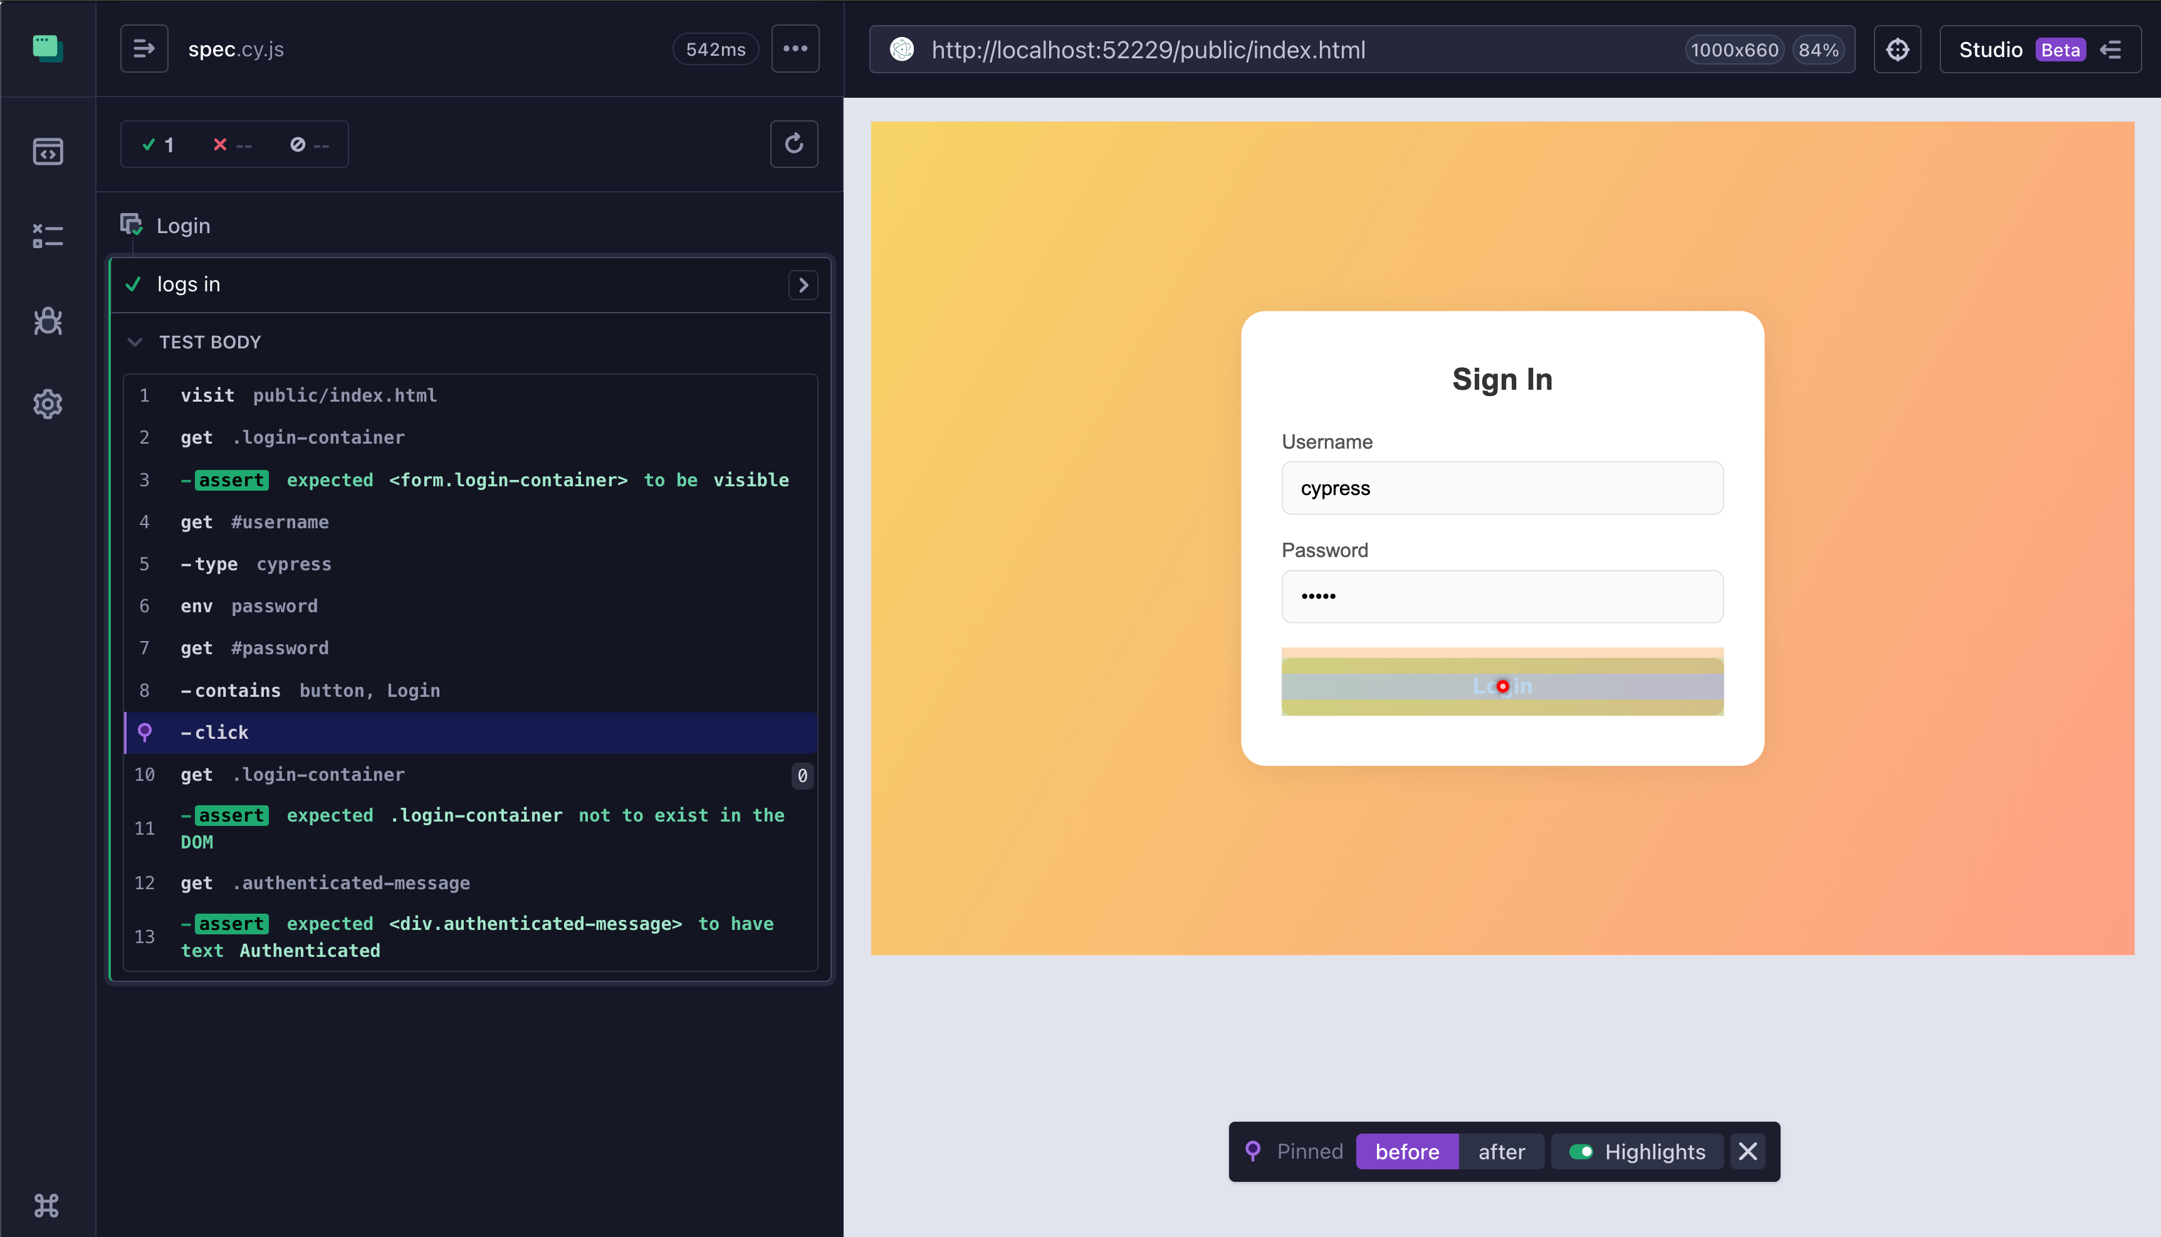The height and width of the screenshot is (1237, 2161).
Task: Rerun the spec with the refresh icon
Action: 794,144
